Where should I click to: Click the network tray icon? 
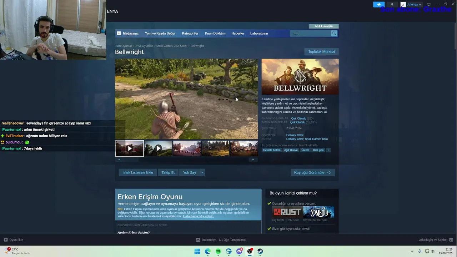coord(427,251)
